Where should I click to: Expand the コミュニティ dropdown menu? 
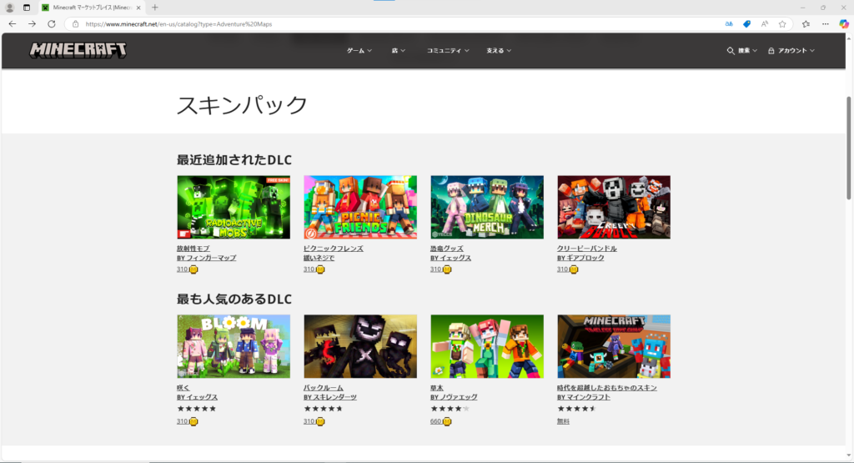coord(448,51)
